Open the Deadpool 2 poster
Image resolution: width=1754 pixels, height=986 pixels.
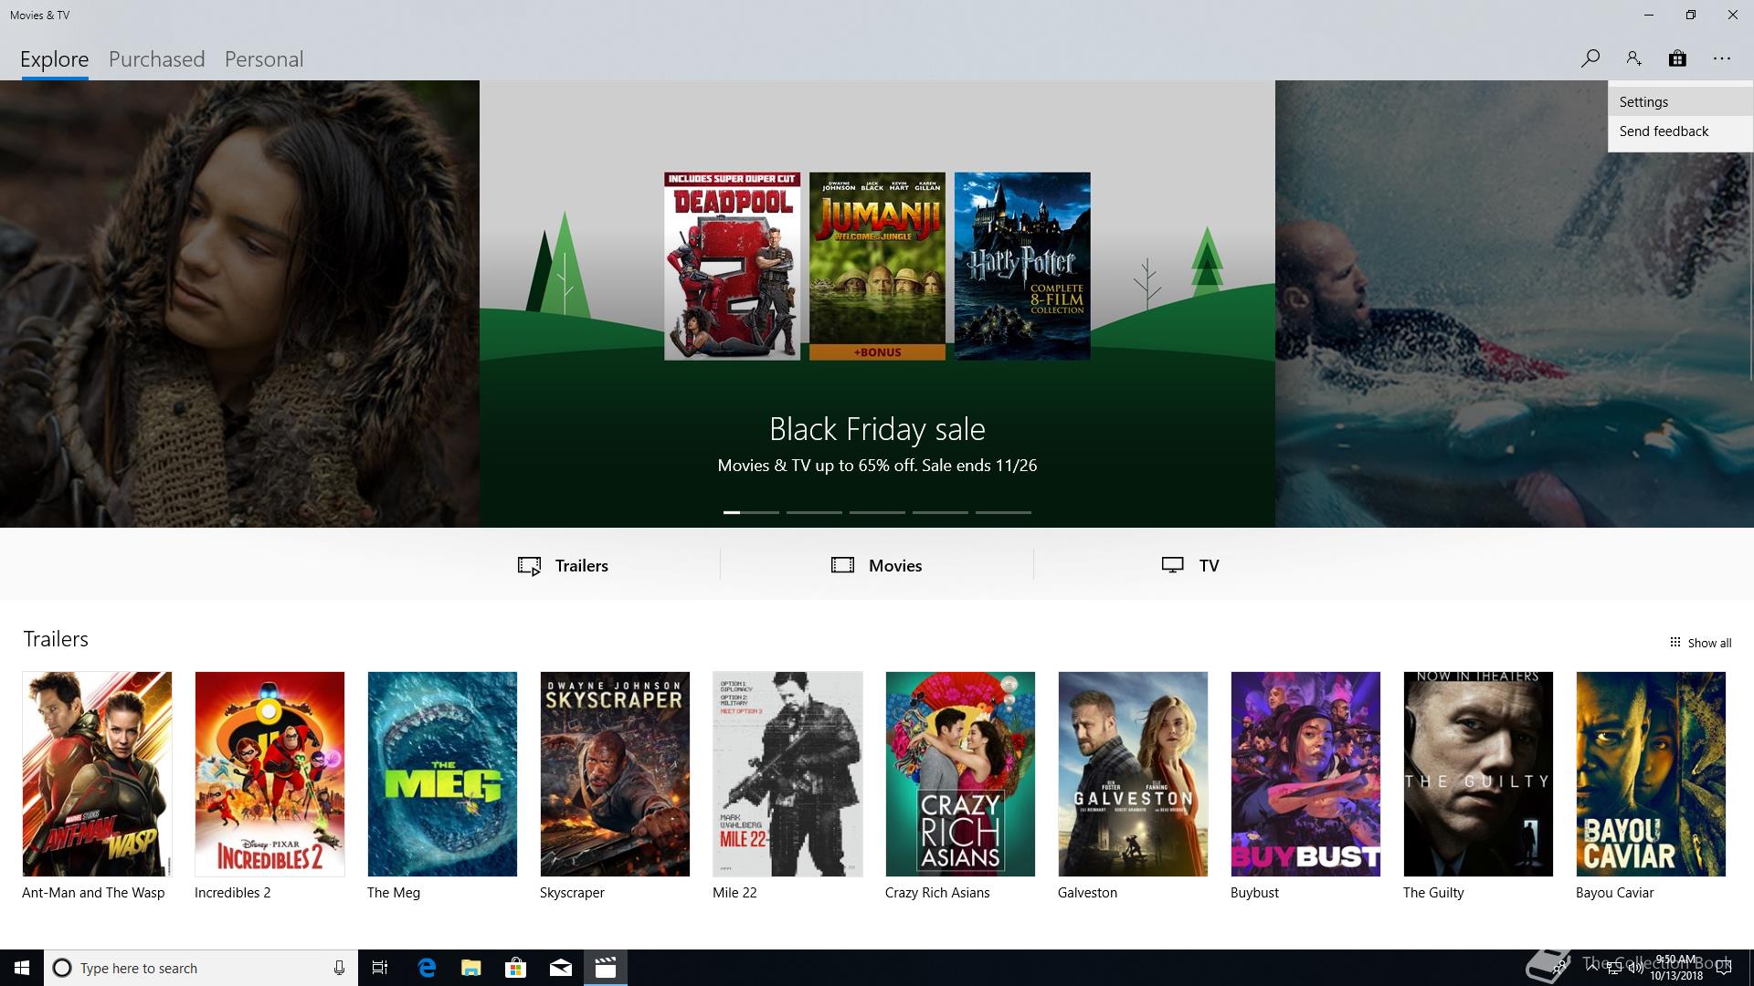point(732,266)
